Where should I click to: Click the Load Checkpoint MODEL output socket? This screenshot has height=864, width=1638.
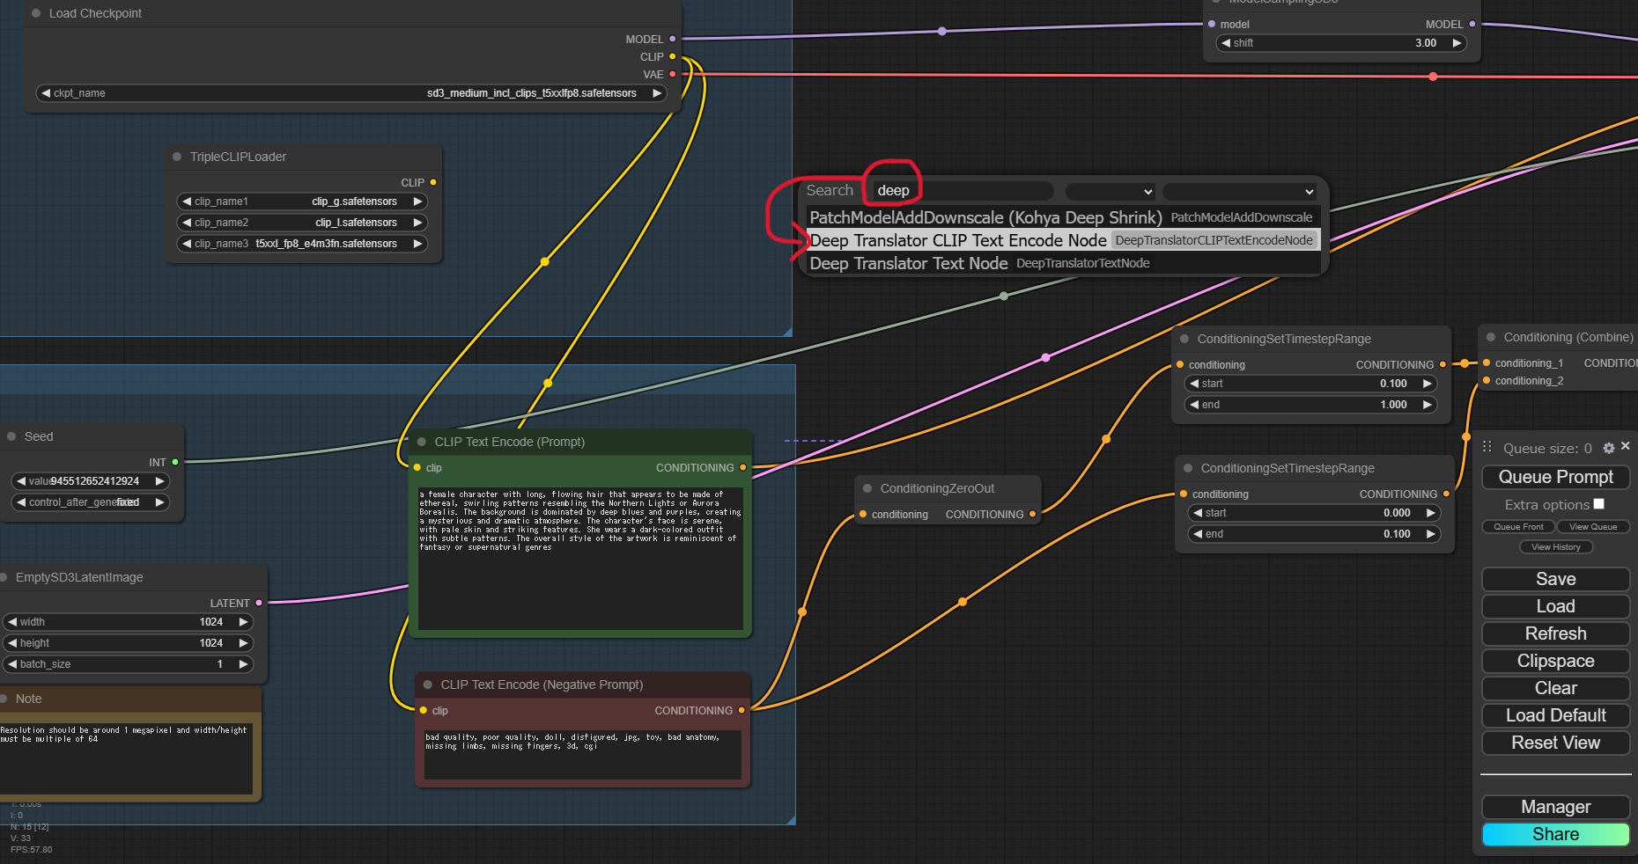click(x=673, y=39)
